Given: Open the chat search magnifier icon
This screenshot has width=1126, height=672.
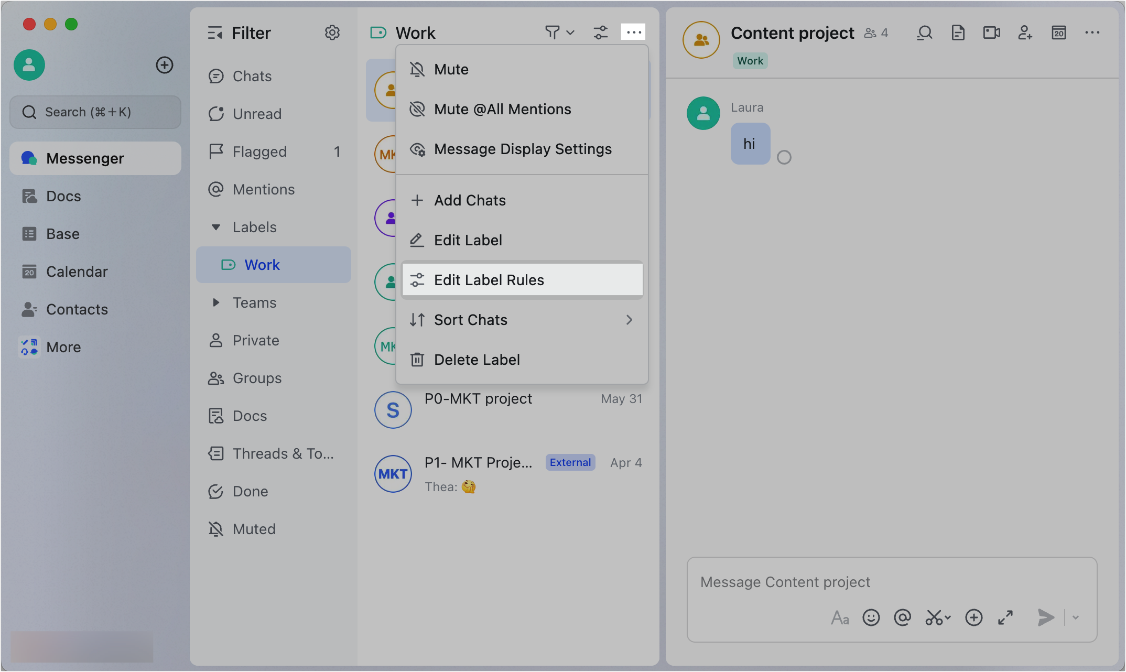Looking at the screenshot, I should click(924, 33).
